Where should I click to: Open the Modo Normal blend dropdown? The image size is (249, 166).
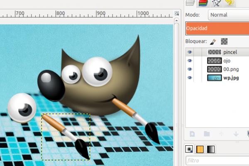tap(228, 15)
